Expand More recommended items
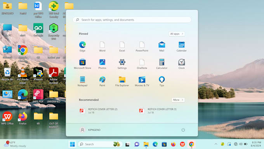The image size is (264, 149). [178, 100]
